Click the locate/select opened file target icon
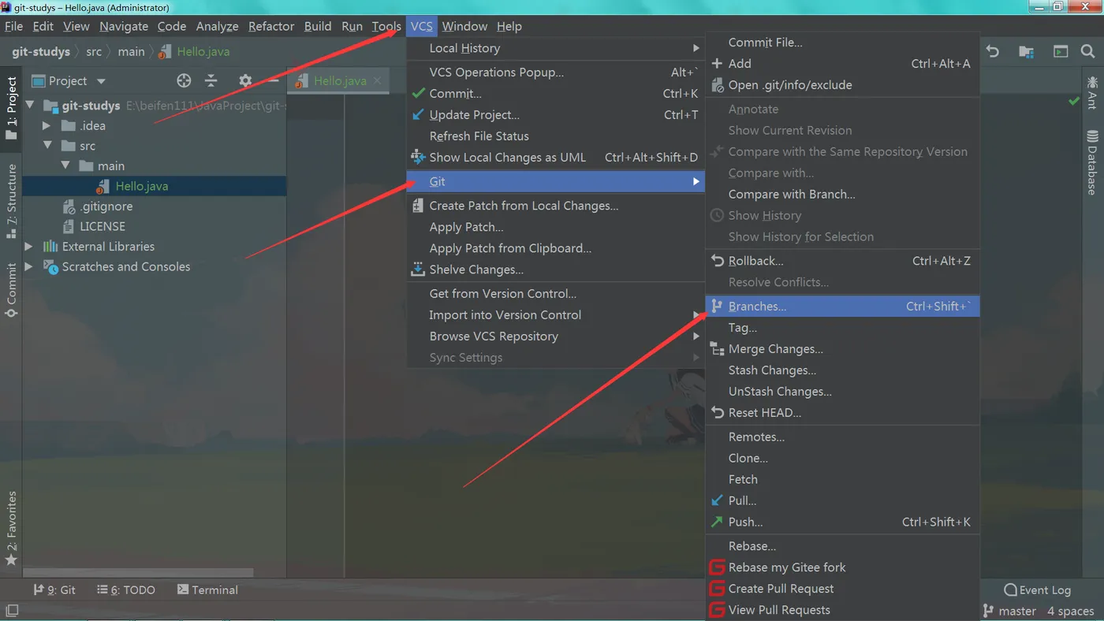Viewport: 1104px width, 621px height. (184, 80)
